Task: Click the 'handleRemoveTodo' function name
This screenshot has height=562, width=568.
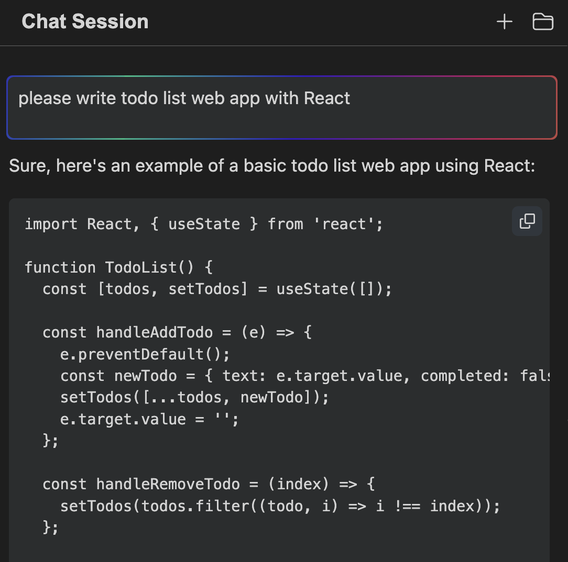Action: pos(168,484)
